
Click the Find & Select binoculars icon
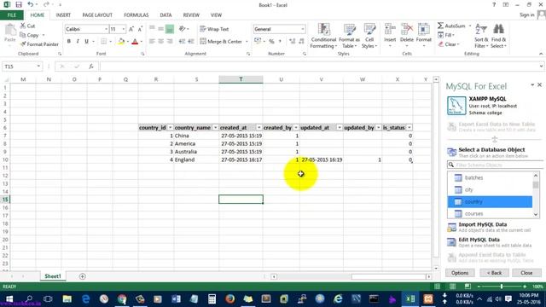pyautogui.click(x=498, y=30)
